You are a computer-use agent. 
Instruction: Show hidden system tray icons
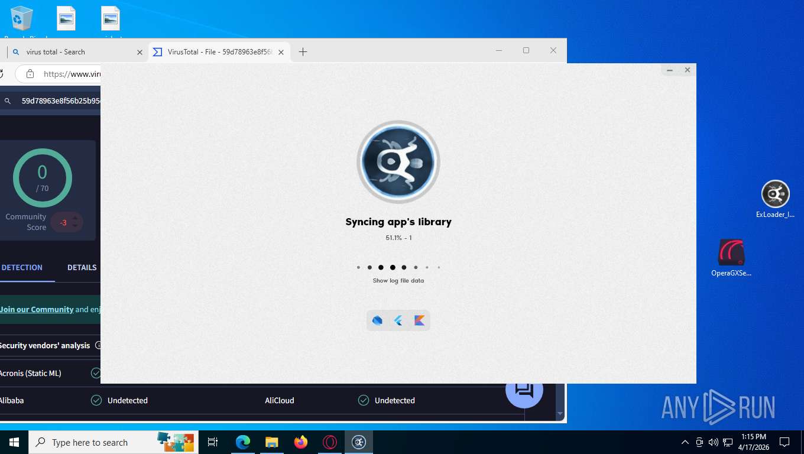pos(685,442)
